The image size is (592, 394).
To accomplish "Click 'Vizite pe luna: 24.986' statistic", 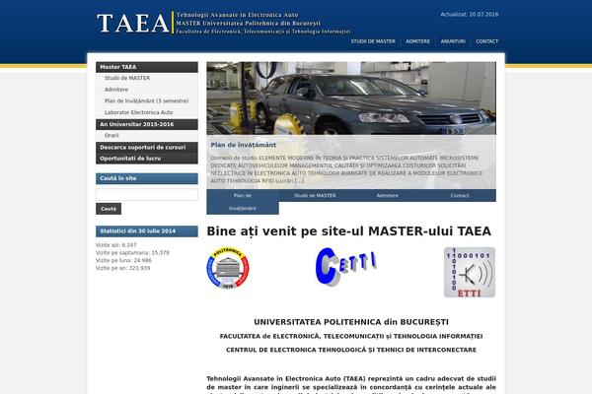I will click(123, 260).
